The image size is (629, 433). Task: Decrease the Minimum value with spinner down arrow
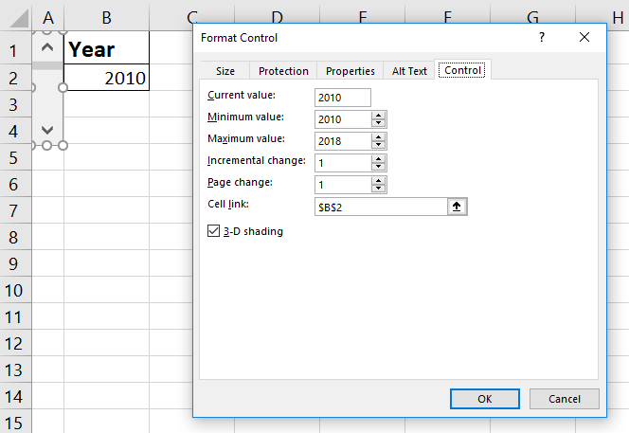click(378, 123)
